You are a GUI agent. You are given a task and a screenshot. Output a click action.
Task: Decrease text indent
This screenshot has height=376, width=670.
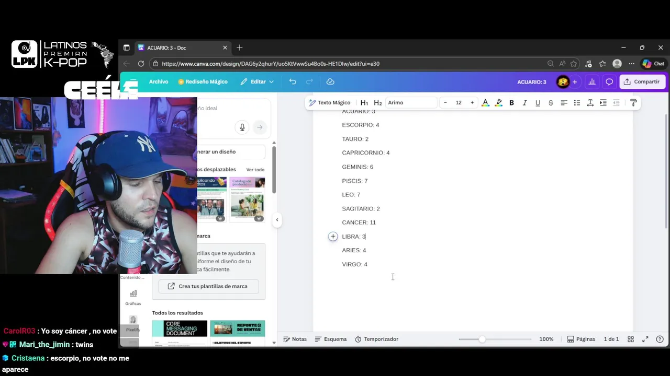coord(616,102)
